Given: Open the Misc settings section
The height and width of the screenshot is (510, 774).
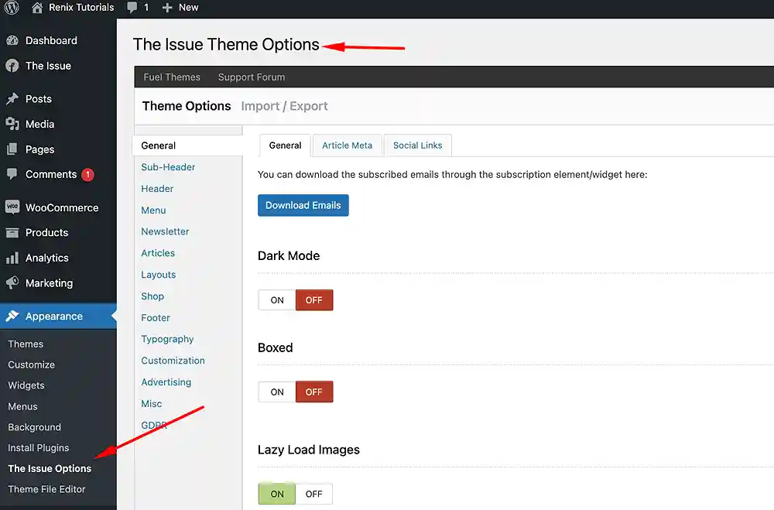Looking at the screenshot, I should click(x=152, y=404).
